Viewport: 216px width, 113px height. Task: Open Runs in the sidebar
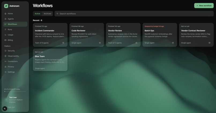click(15, 29)
